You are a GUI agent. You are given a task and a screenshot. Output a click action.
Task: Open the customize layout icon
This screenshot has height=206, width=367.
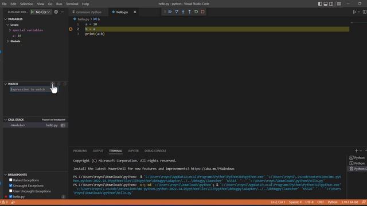[339, 4]
